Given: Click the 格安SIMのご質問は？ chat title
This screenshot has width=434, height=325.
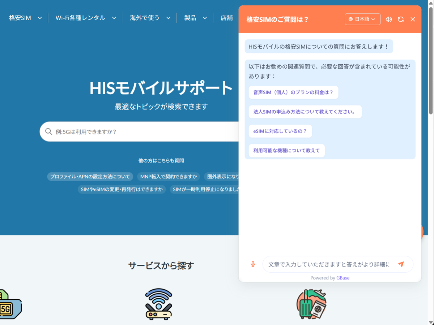Looking at the screenshot, I should (x=277, y=19).
